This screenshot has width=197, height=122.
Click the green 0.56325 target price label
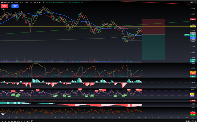click(193, 60)
